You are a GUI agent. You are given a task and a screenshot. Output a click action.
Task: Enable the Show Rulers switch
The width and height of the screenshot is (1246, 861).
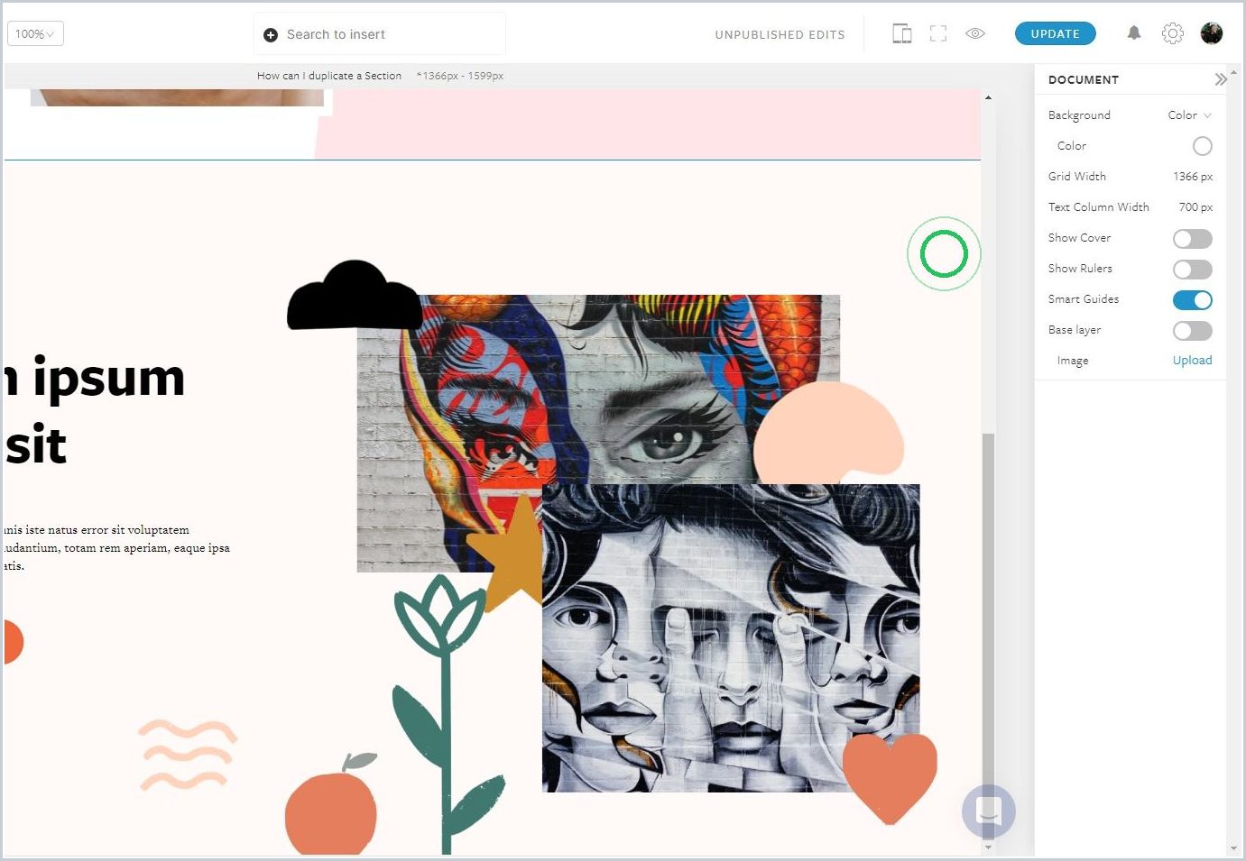(1192, 270)
